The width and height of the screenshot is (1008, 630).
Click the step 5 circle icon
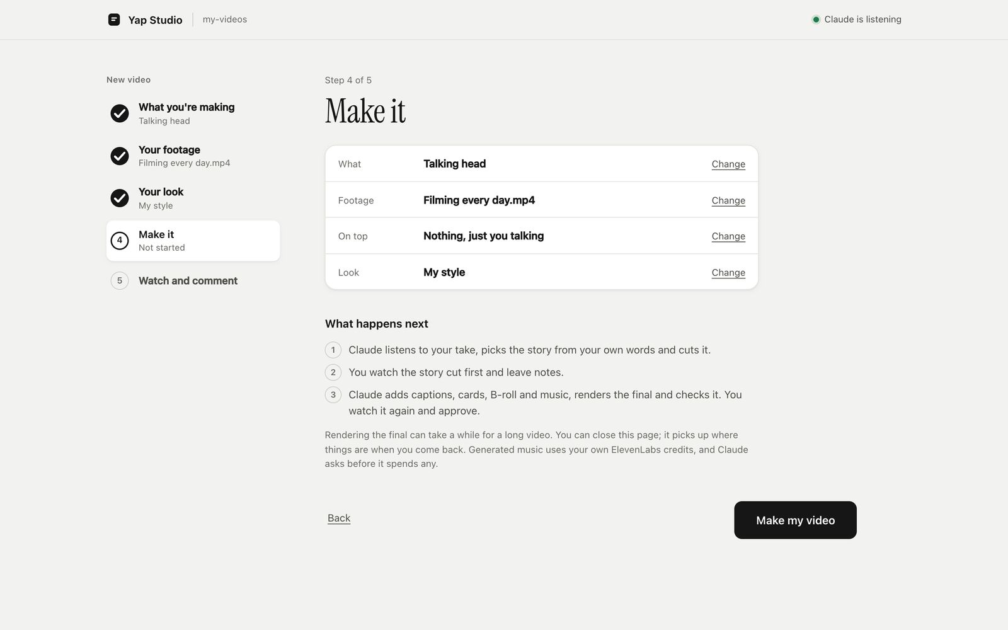(x=120, y=280)
